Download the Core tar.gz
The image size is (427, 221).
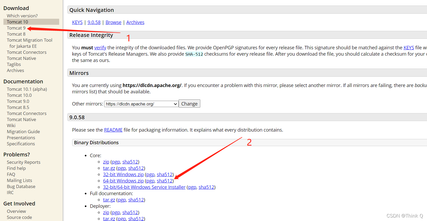(x=109, y=168)
